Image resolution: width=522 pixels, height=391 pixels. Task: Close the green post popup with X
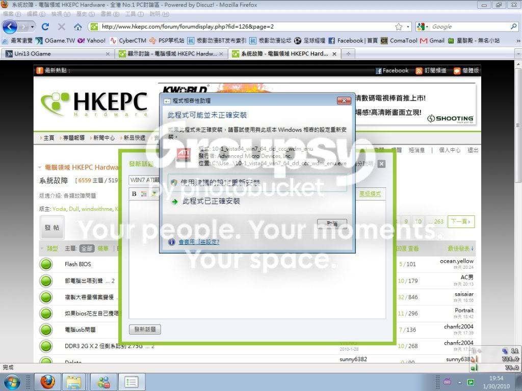point(382,163)
